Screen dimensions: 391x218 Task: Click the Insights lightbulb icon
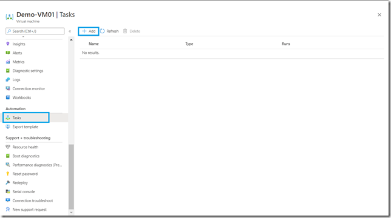pos(8,44)
